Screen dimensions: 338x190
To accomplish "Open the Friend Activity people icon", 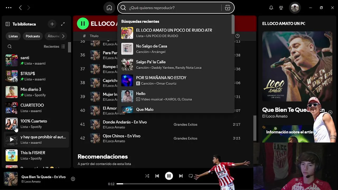I will click(x=281, y=8).
